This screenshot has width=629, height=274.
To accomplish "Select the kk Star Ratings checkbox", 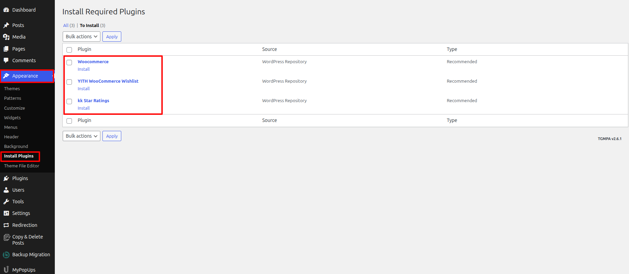I will point(69,101).
